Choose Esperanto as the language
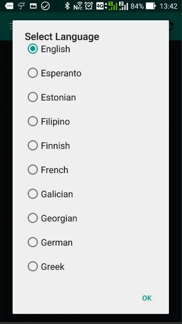 33,73
